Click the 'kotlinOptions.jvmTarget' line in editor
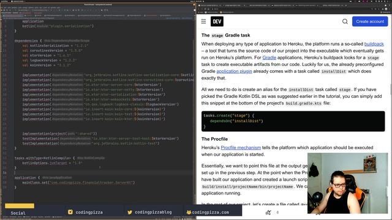The width and height of the screenshot is (392, 220). pyautogui.click(x=52, y=163)
